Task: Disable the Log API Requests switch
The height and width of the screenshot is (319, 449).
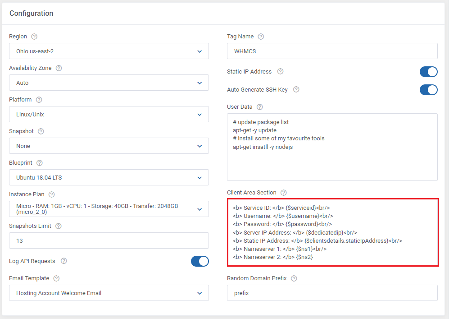Action: pyautogui.click(x=200, y=261)
